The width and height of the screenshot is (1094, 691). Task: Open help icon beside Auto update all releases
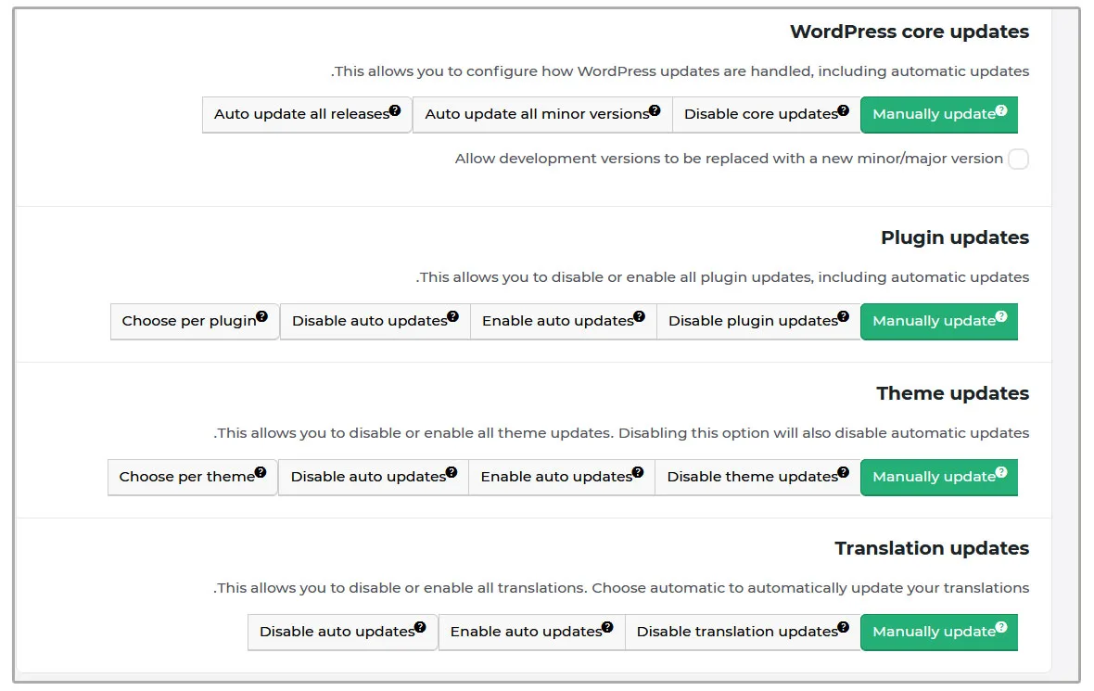(395, 110)
